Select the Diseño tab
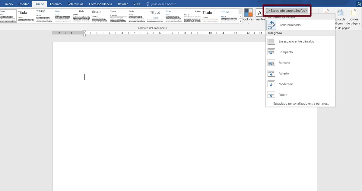 (39, 4)
